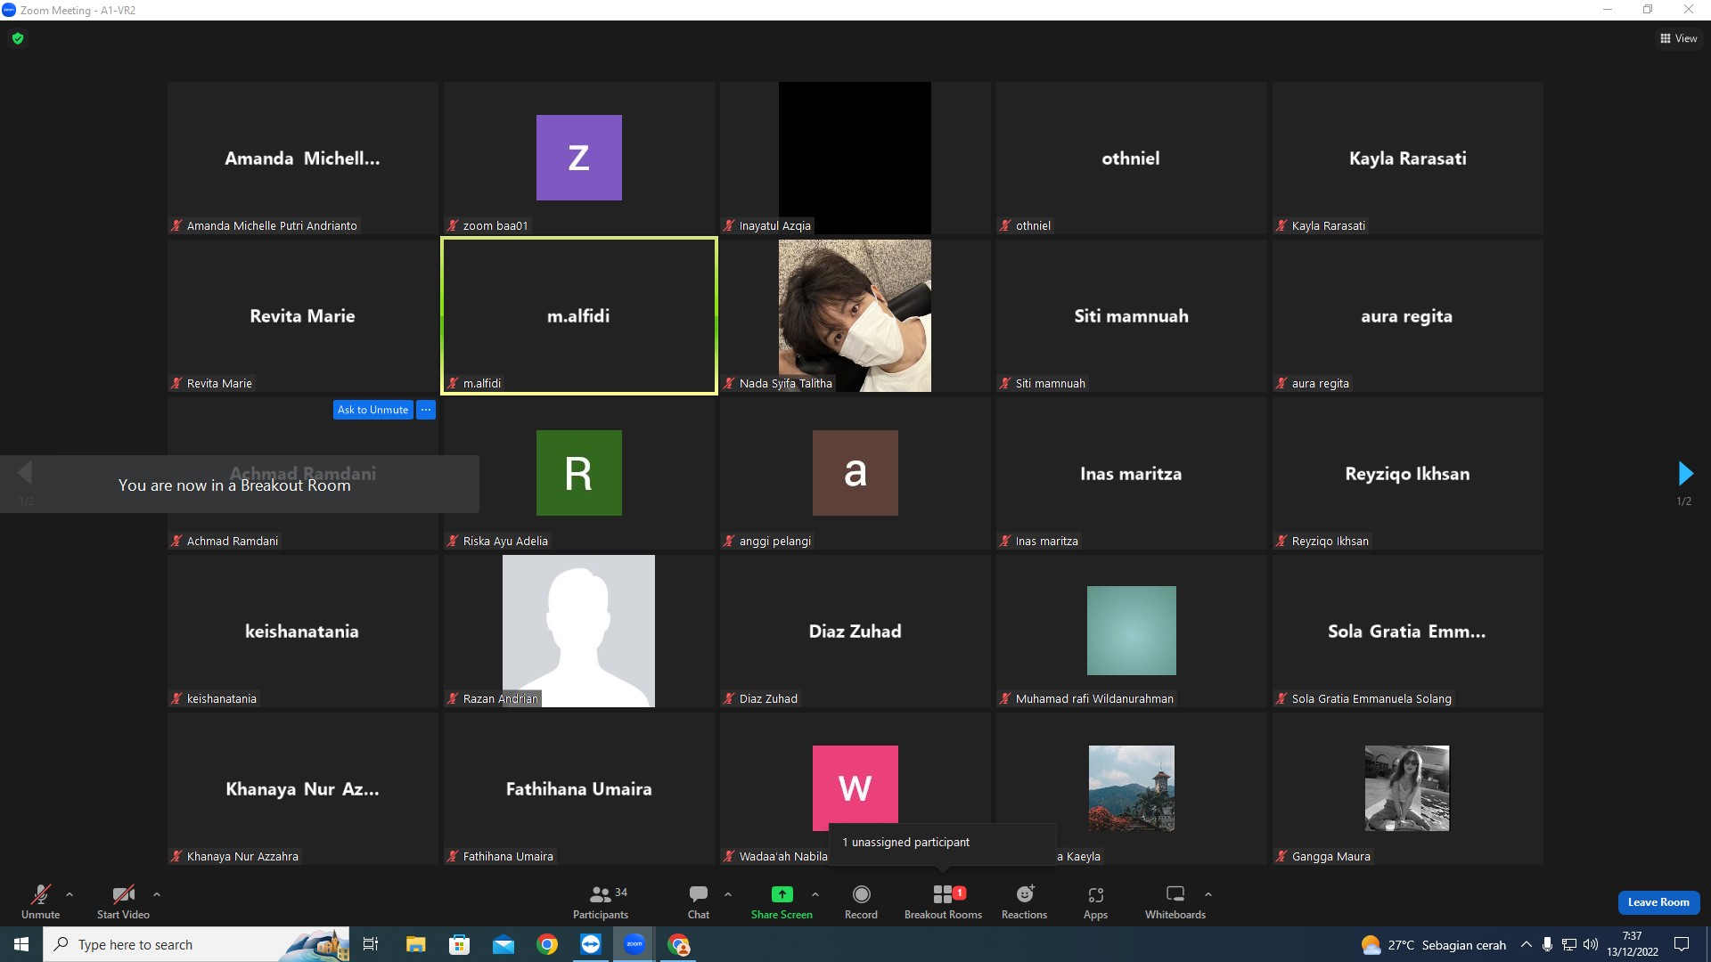Go to next gallery page arrow
The image size is (1711, 962).
[1685, 473]
